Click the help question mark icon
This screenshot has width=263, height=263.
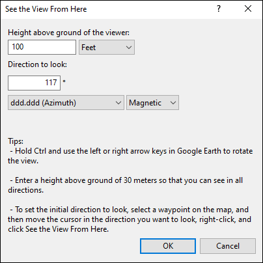point(219,9)
